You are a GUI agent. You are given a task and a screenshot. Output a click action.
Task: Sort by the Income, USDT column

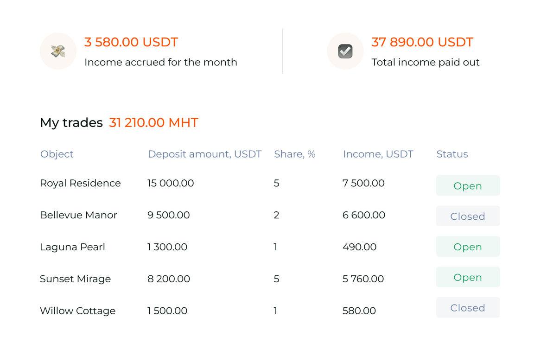coord(378,154)
